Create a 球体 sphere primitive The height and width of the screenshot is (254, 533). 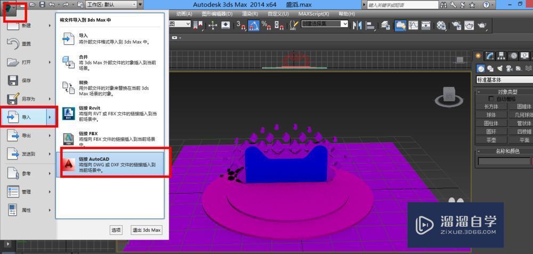point(491,115)
